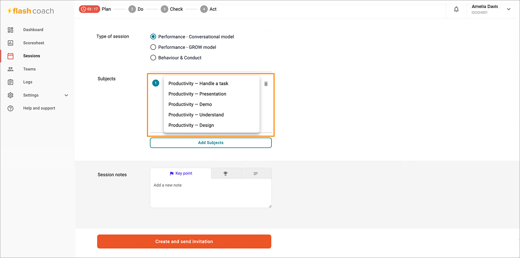Viewport: 520px width, 258px height.
Task: Click the Sessions calendar icon
Action: tap(10, 56)
